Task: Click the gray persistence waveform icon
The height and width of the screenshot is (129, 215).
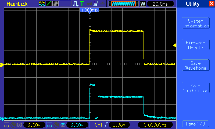Action: pyautogui.click(x=55, y=4)
